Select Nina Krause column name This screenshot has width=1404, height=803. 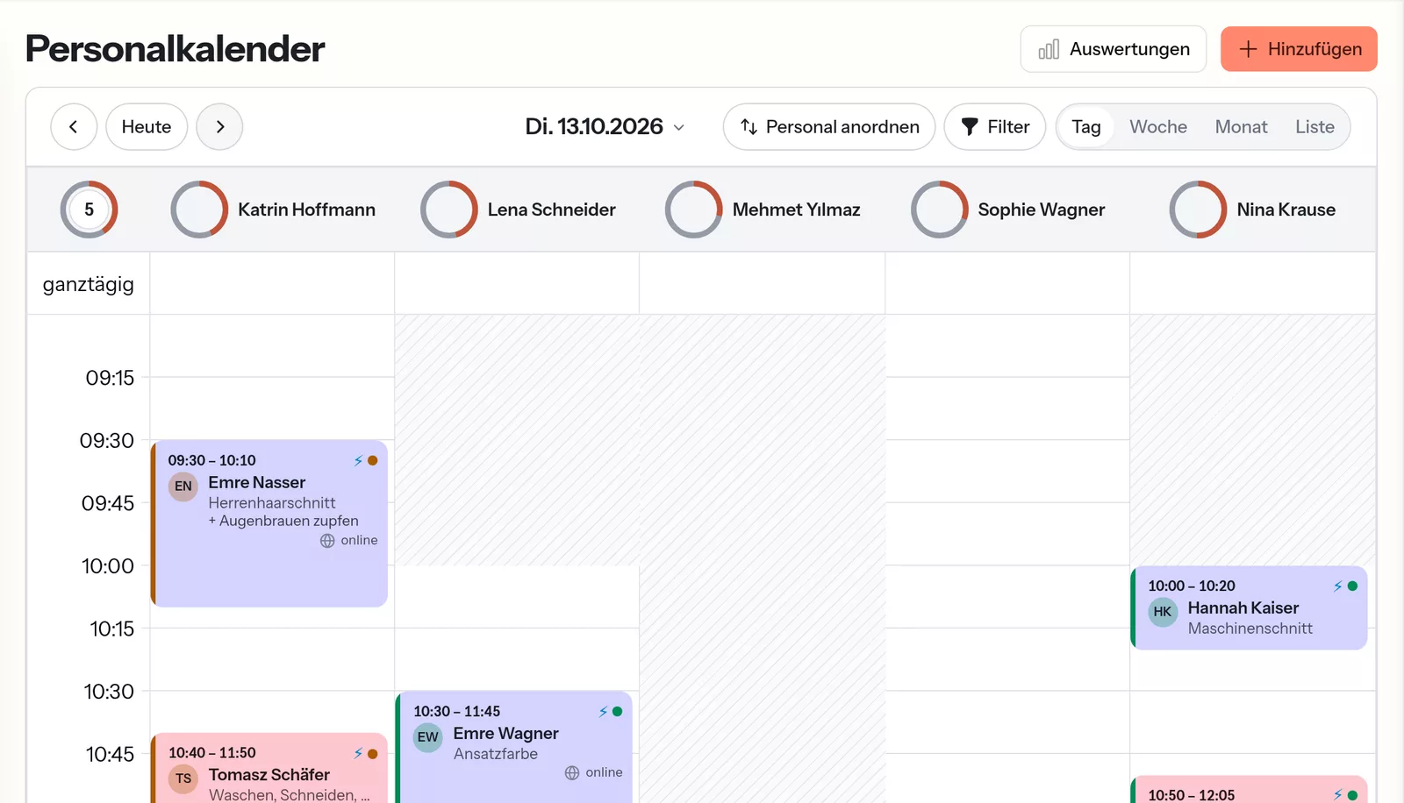tap(1286, 210)
